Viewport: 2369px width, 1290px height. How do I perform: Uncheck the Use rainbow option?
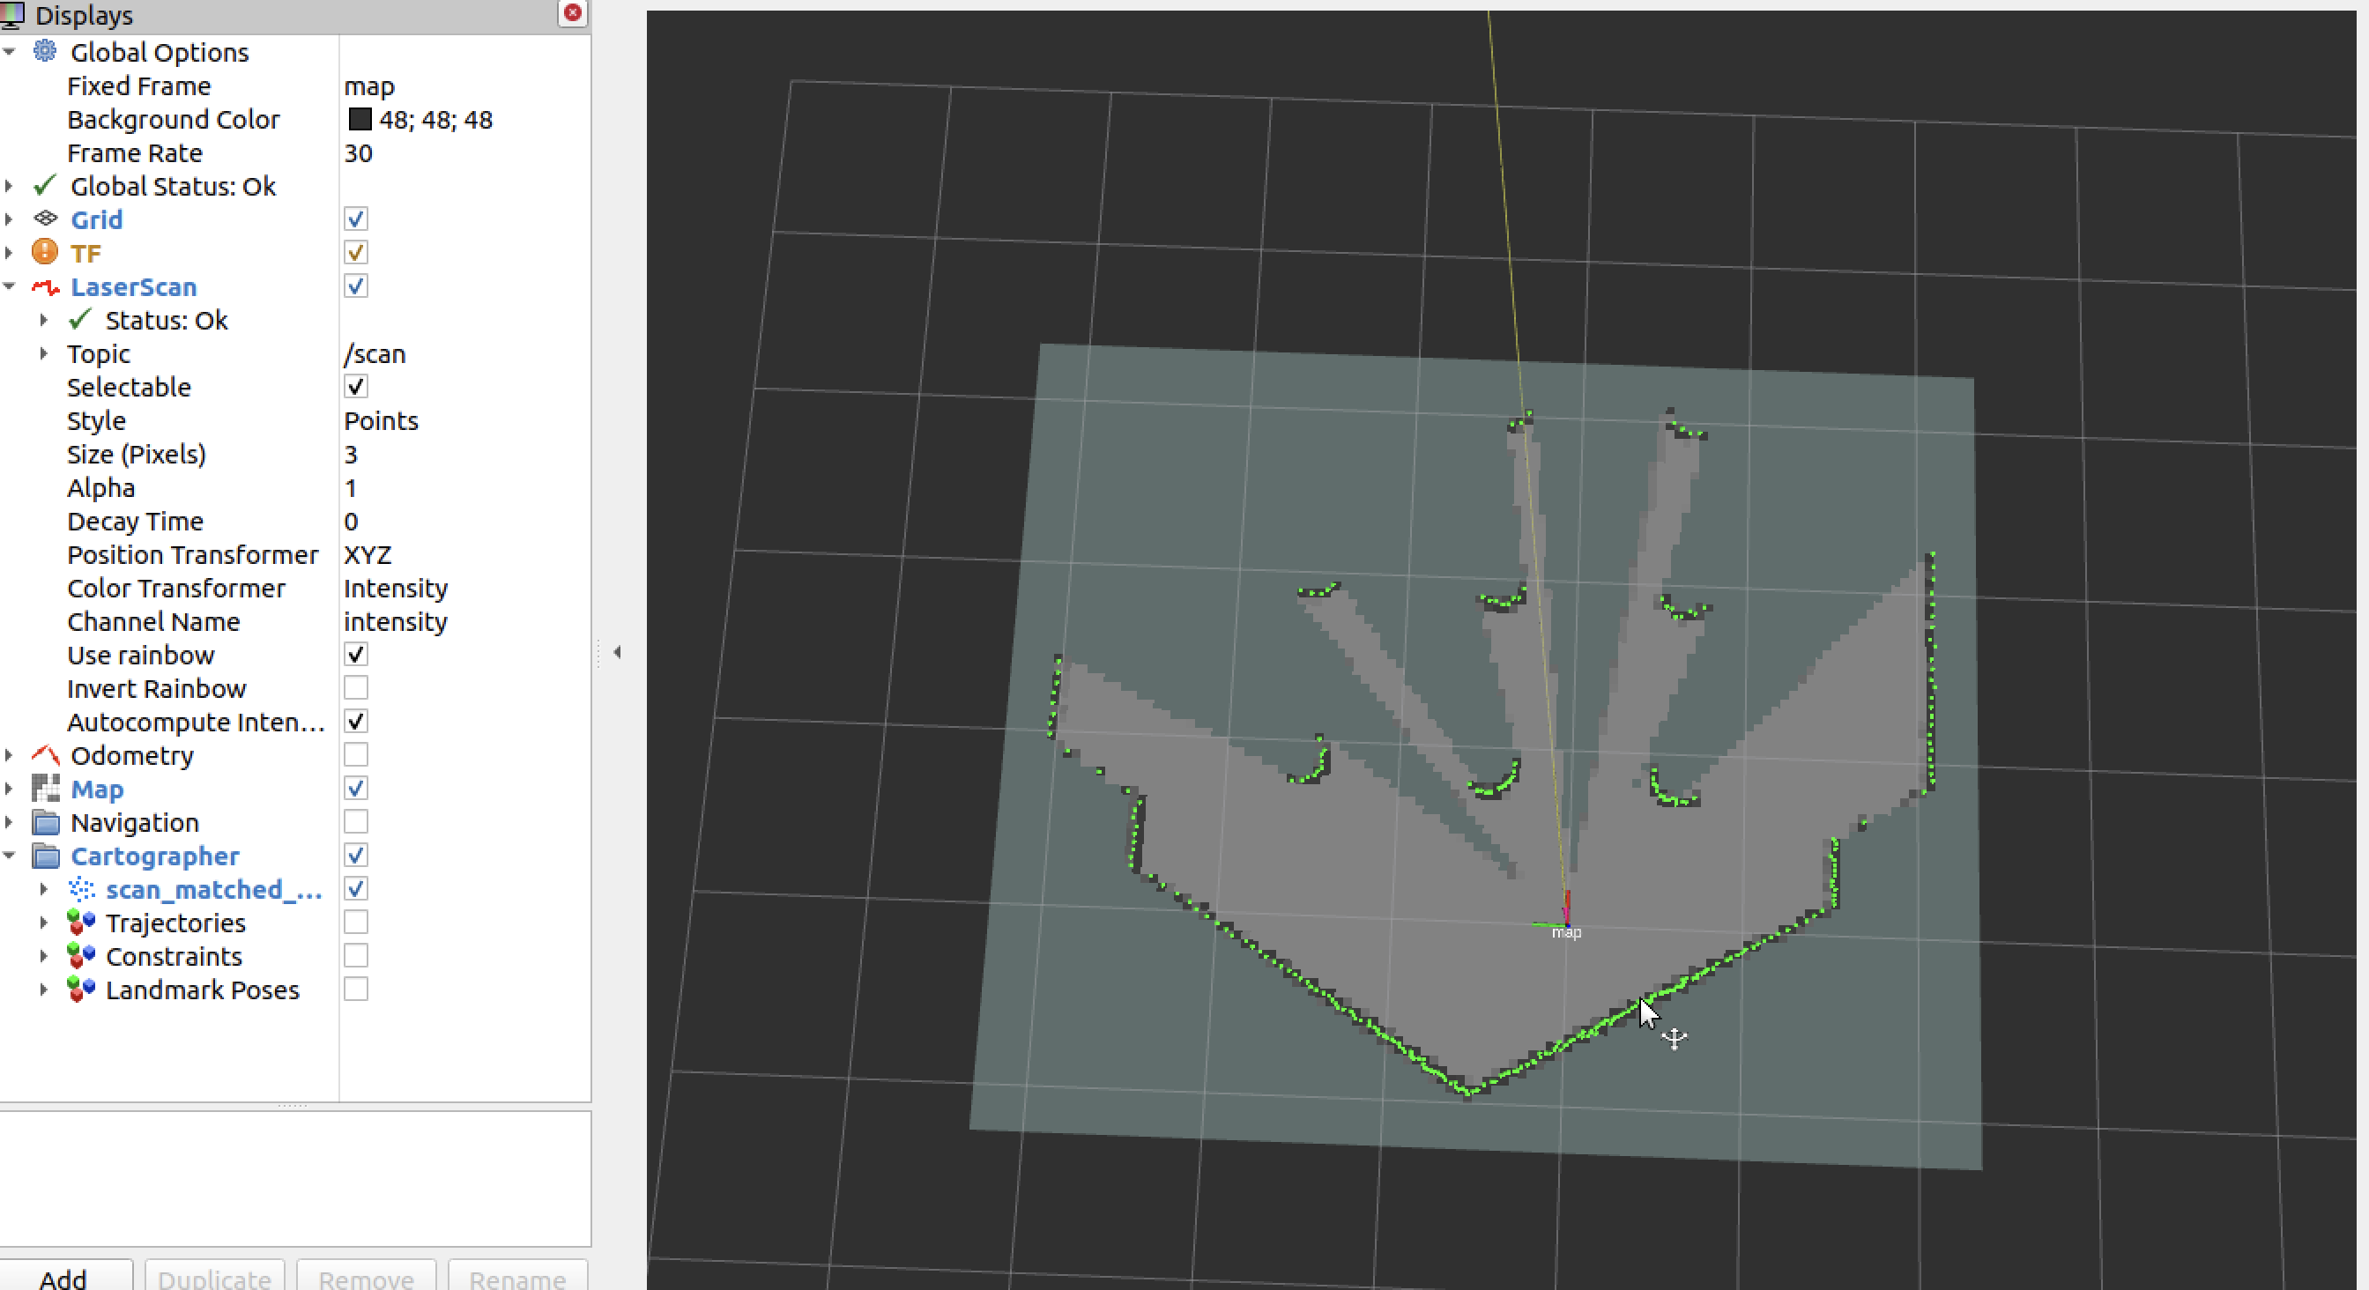[356, 655]
